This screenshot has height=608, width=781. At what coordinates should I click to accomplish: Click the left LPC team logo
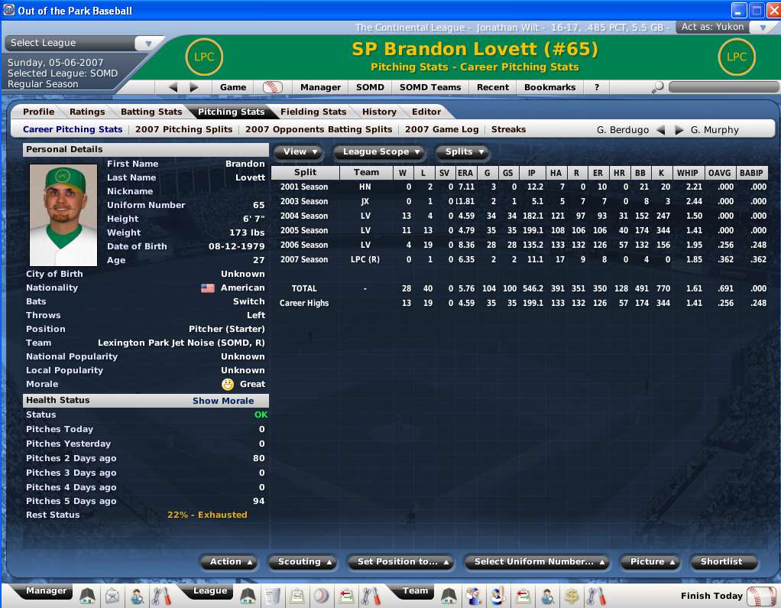[204, 57]
